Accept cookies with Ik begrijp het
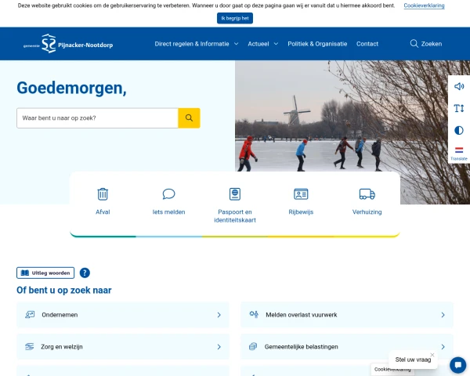 tap(235, 18)
